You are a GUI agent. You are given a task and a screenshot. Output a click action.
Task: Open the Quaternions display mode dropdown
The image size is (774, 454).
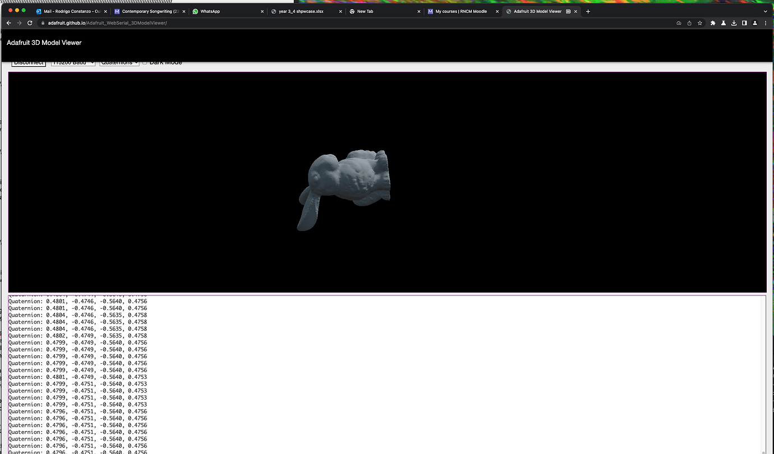click(119, 62)
